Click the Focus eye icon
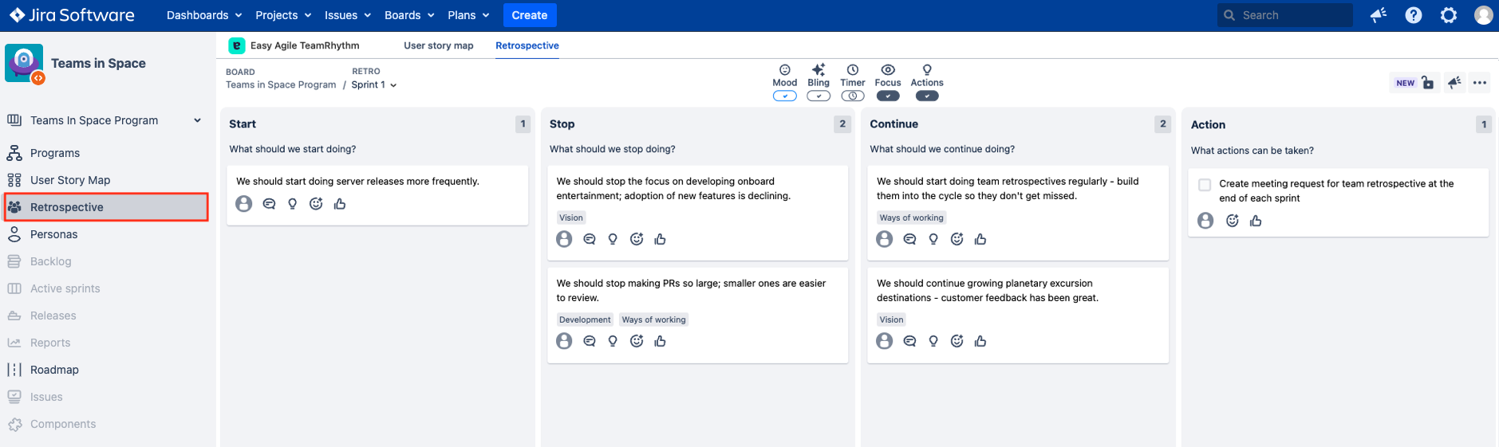The height and width of the screenshot is (447, 1499). click(888, 70)
